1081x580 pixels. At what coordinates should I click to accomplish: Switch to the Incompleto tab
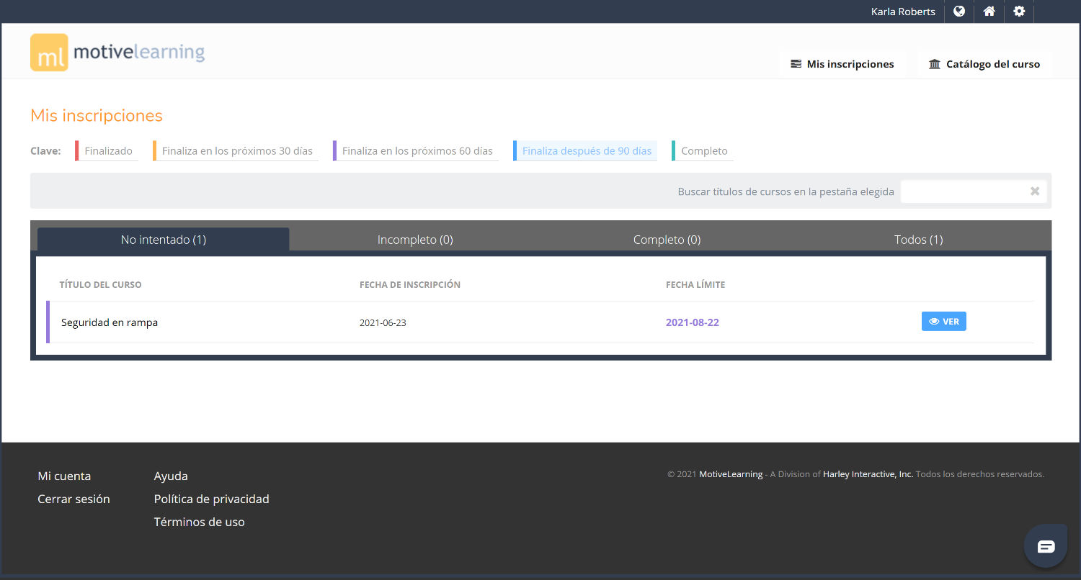point(415,240)
